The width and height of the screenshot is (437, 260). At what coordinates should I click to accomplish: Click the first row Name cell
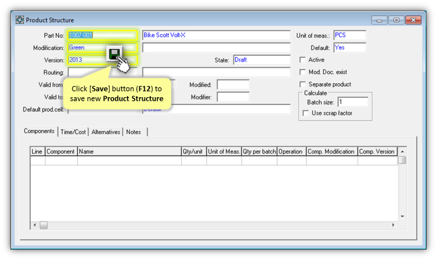pyautogui.click(x=129, y=161)
